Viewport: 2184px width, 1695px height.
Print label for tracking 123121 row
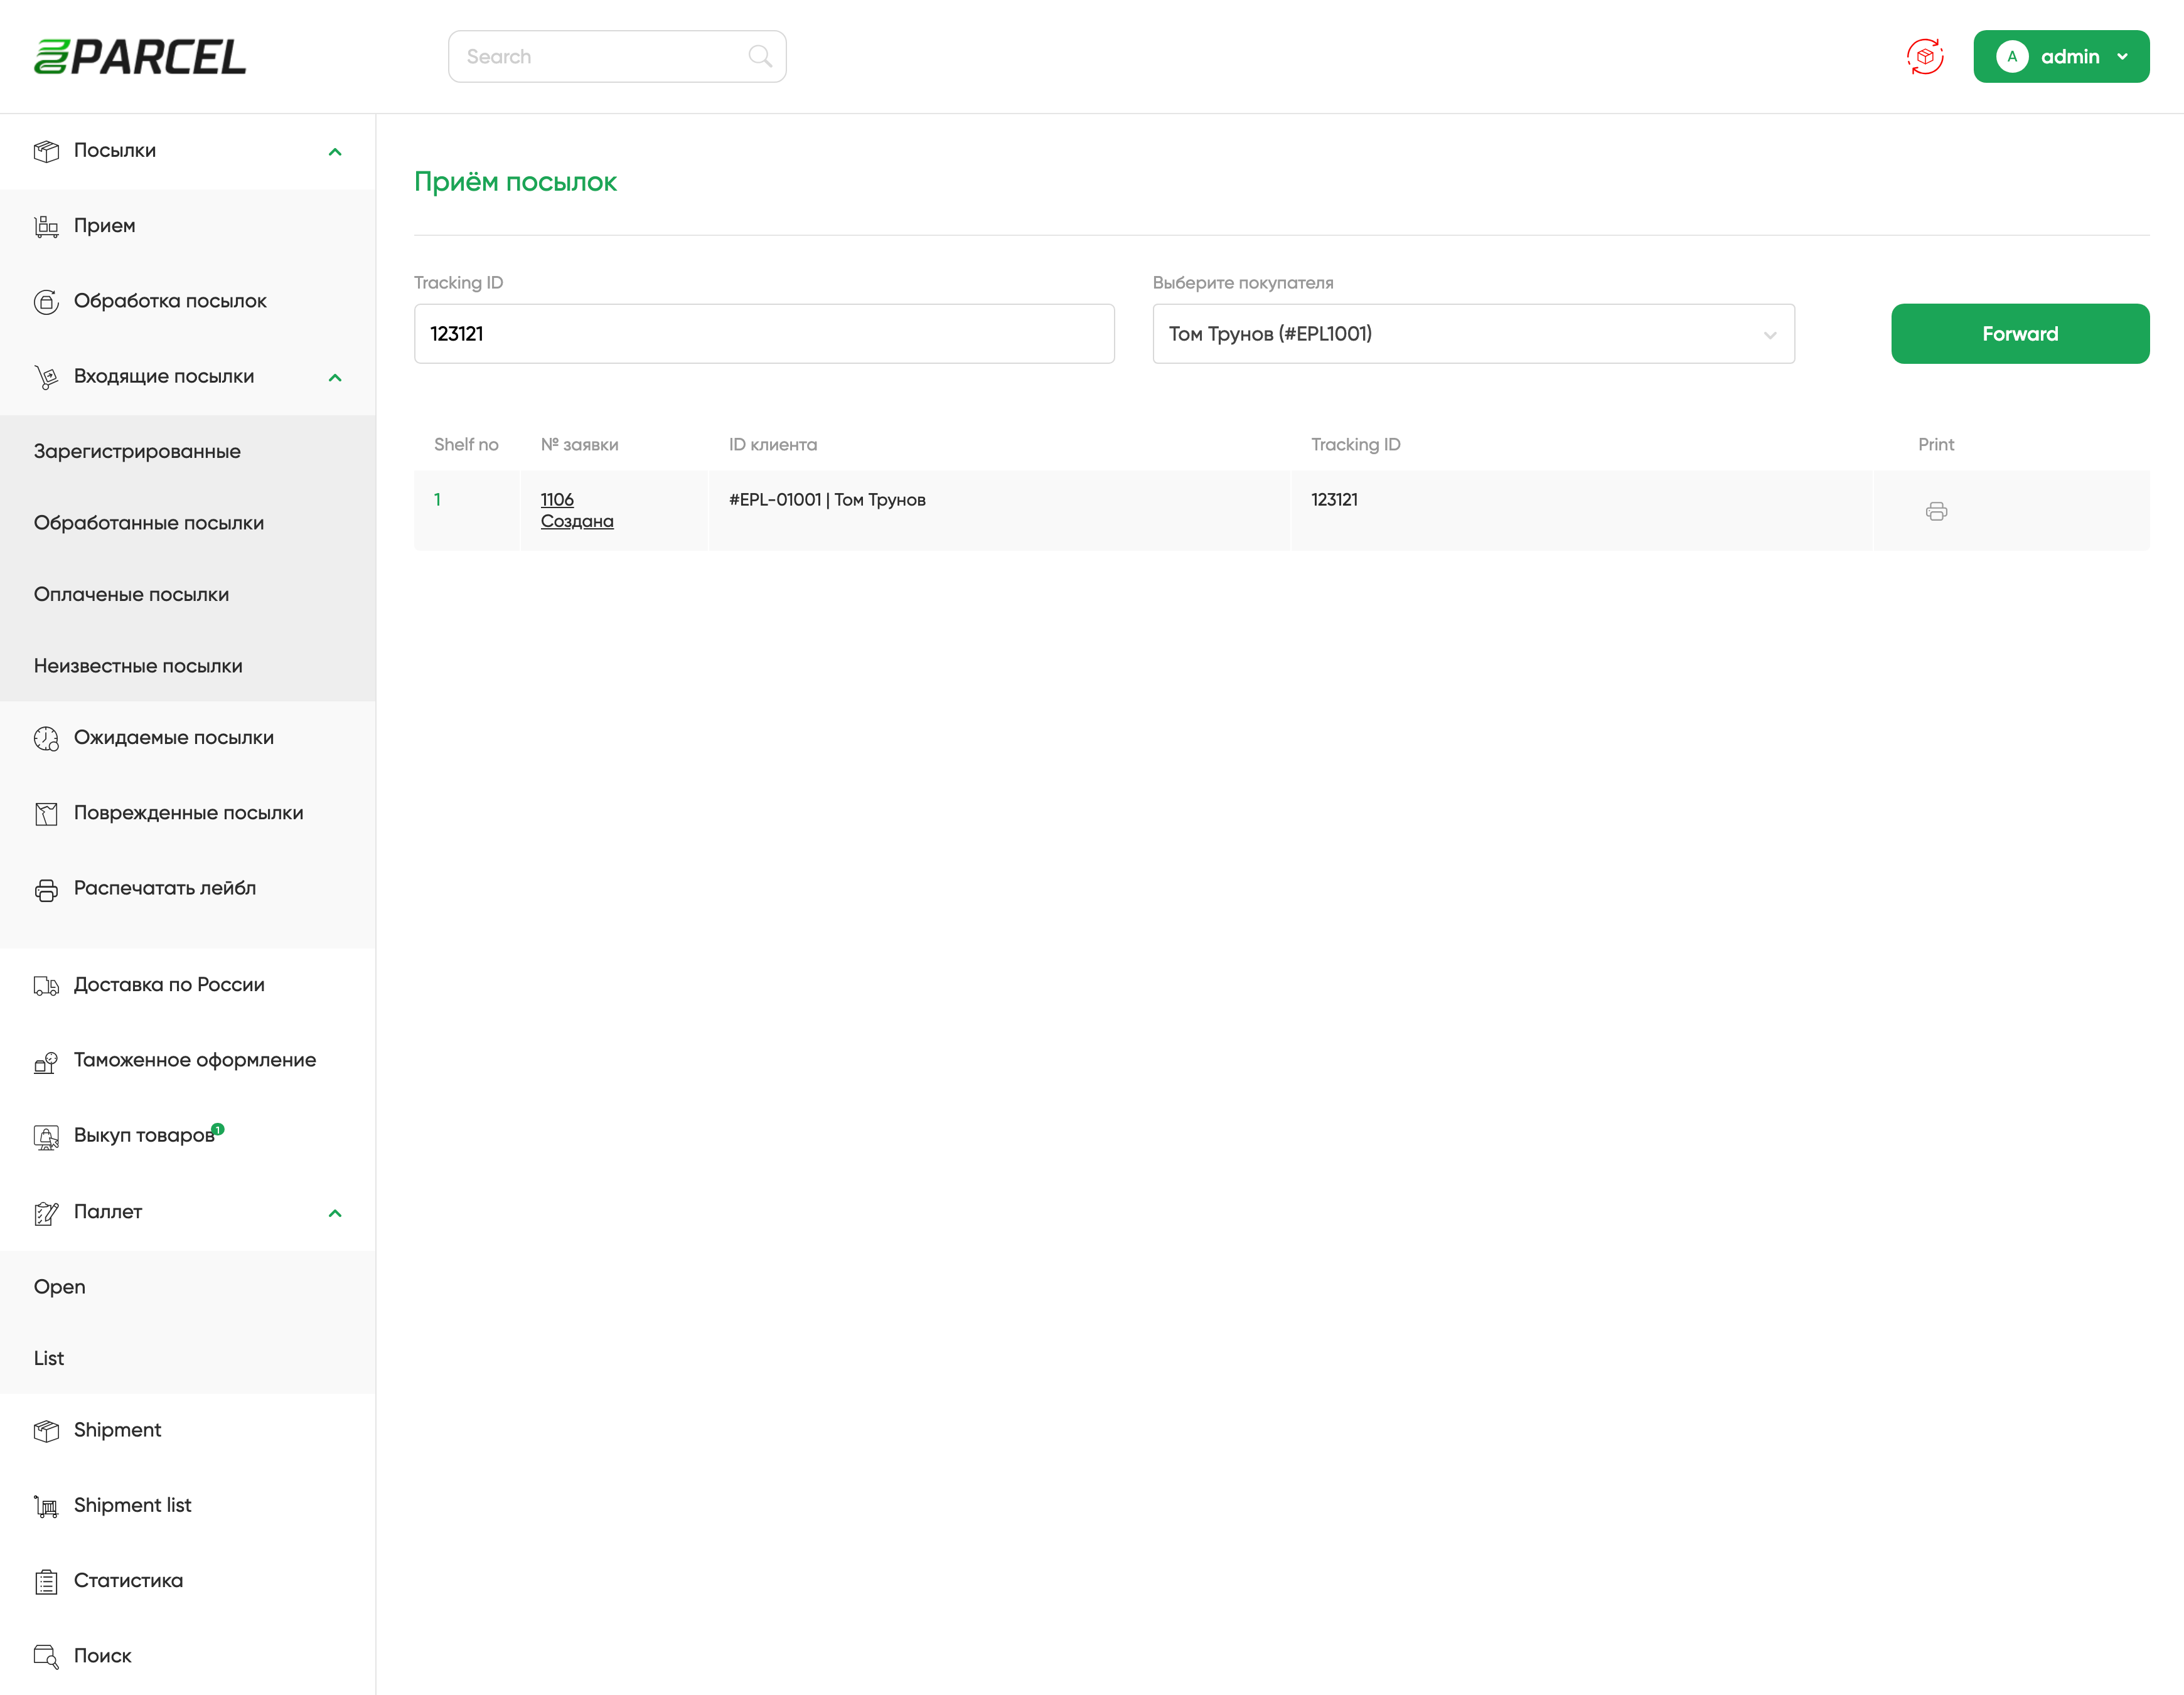(x=1936, y=512)
